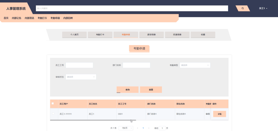The height and width of the screenshot is (131, 278).
Task: Switch to the 个人首页 tab
Action: [x=74, y=35]
